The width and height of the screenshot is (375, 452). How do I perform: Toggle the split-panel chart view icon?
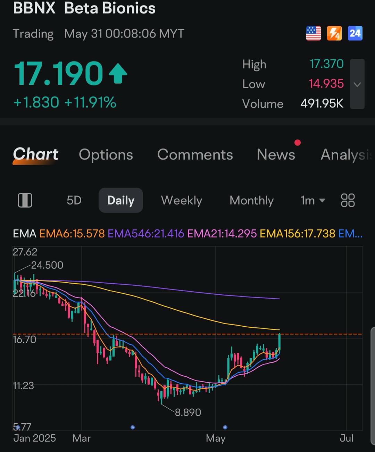click(25, 200)
